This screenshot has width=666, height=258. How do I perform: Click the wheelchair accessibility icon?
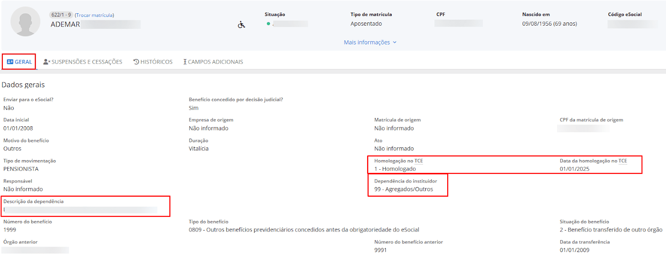coord(241,25)
